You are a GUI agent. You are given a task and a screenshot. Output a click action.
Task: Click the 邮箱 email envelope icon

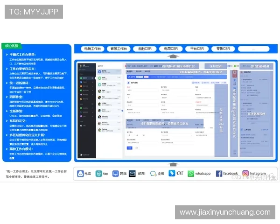point(132,174)
